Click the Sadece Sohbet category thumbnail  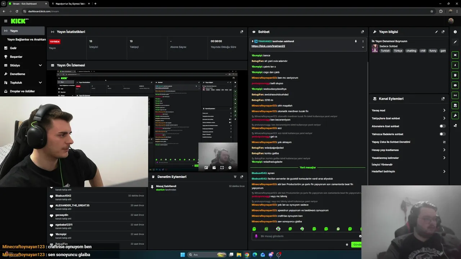pos(375,49)
